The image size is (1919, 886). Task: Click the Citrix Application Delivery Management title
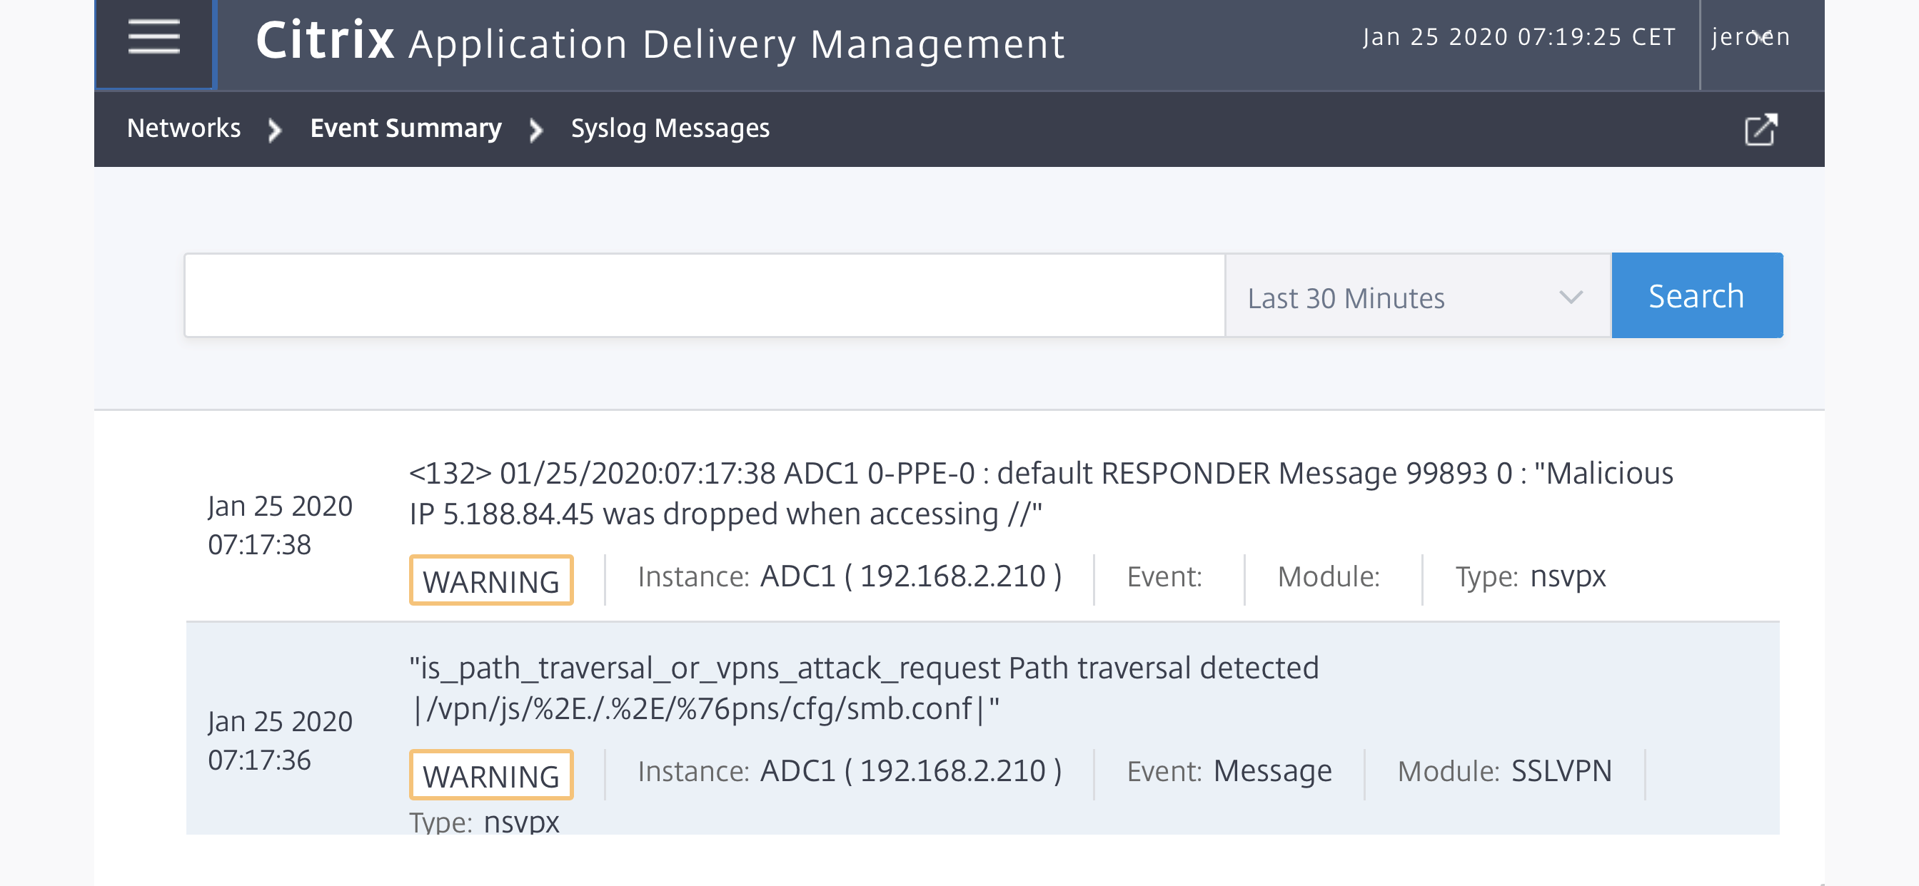pos(660,41)
